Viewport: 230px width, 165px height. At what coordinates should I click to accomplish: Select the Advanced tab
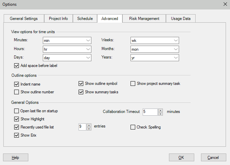(110, 18)
